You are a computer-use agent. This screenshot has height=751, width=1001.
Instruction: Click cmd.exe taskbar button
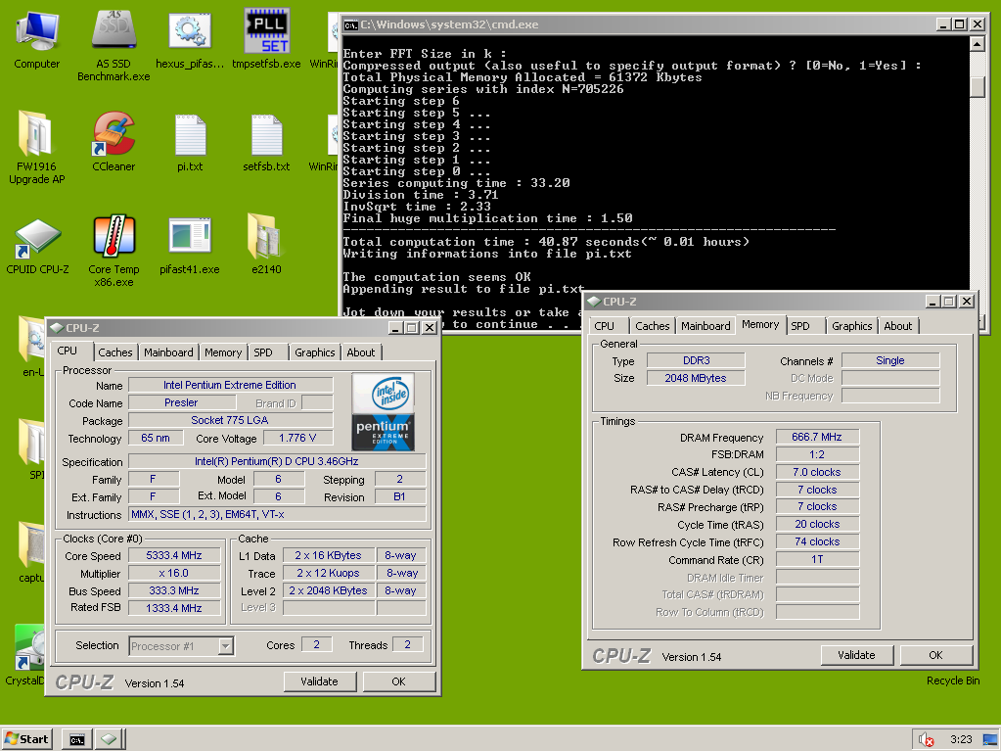coord(77,739)
